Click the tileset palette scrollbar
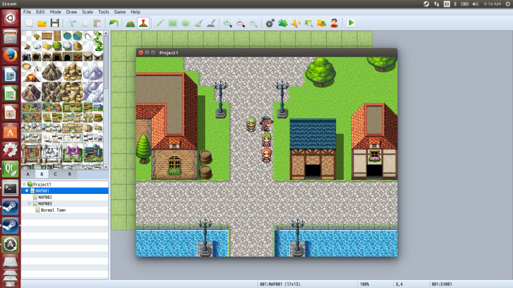Viewport: 513px width, 288px height. (x=106, y=60)
